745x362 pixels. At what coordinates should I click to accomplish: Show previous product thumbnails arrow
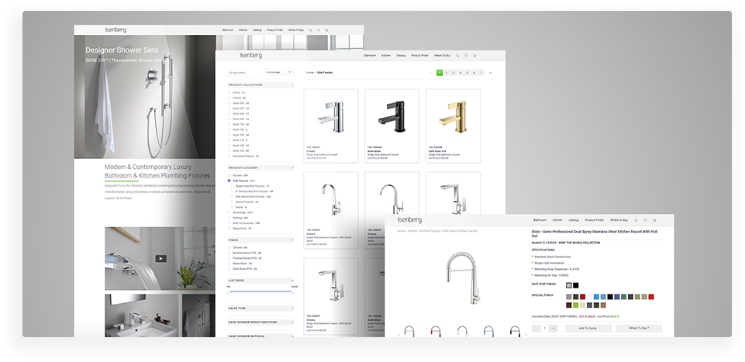[x=398, y=335]
